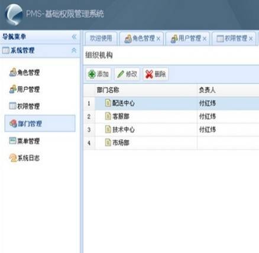Click the 角色管理 tab icon
Screen dimensions: 259x253
pyautogui.click(x=128, y=39)
